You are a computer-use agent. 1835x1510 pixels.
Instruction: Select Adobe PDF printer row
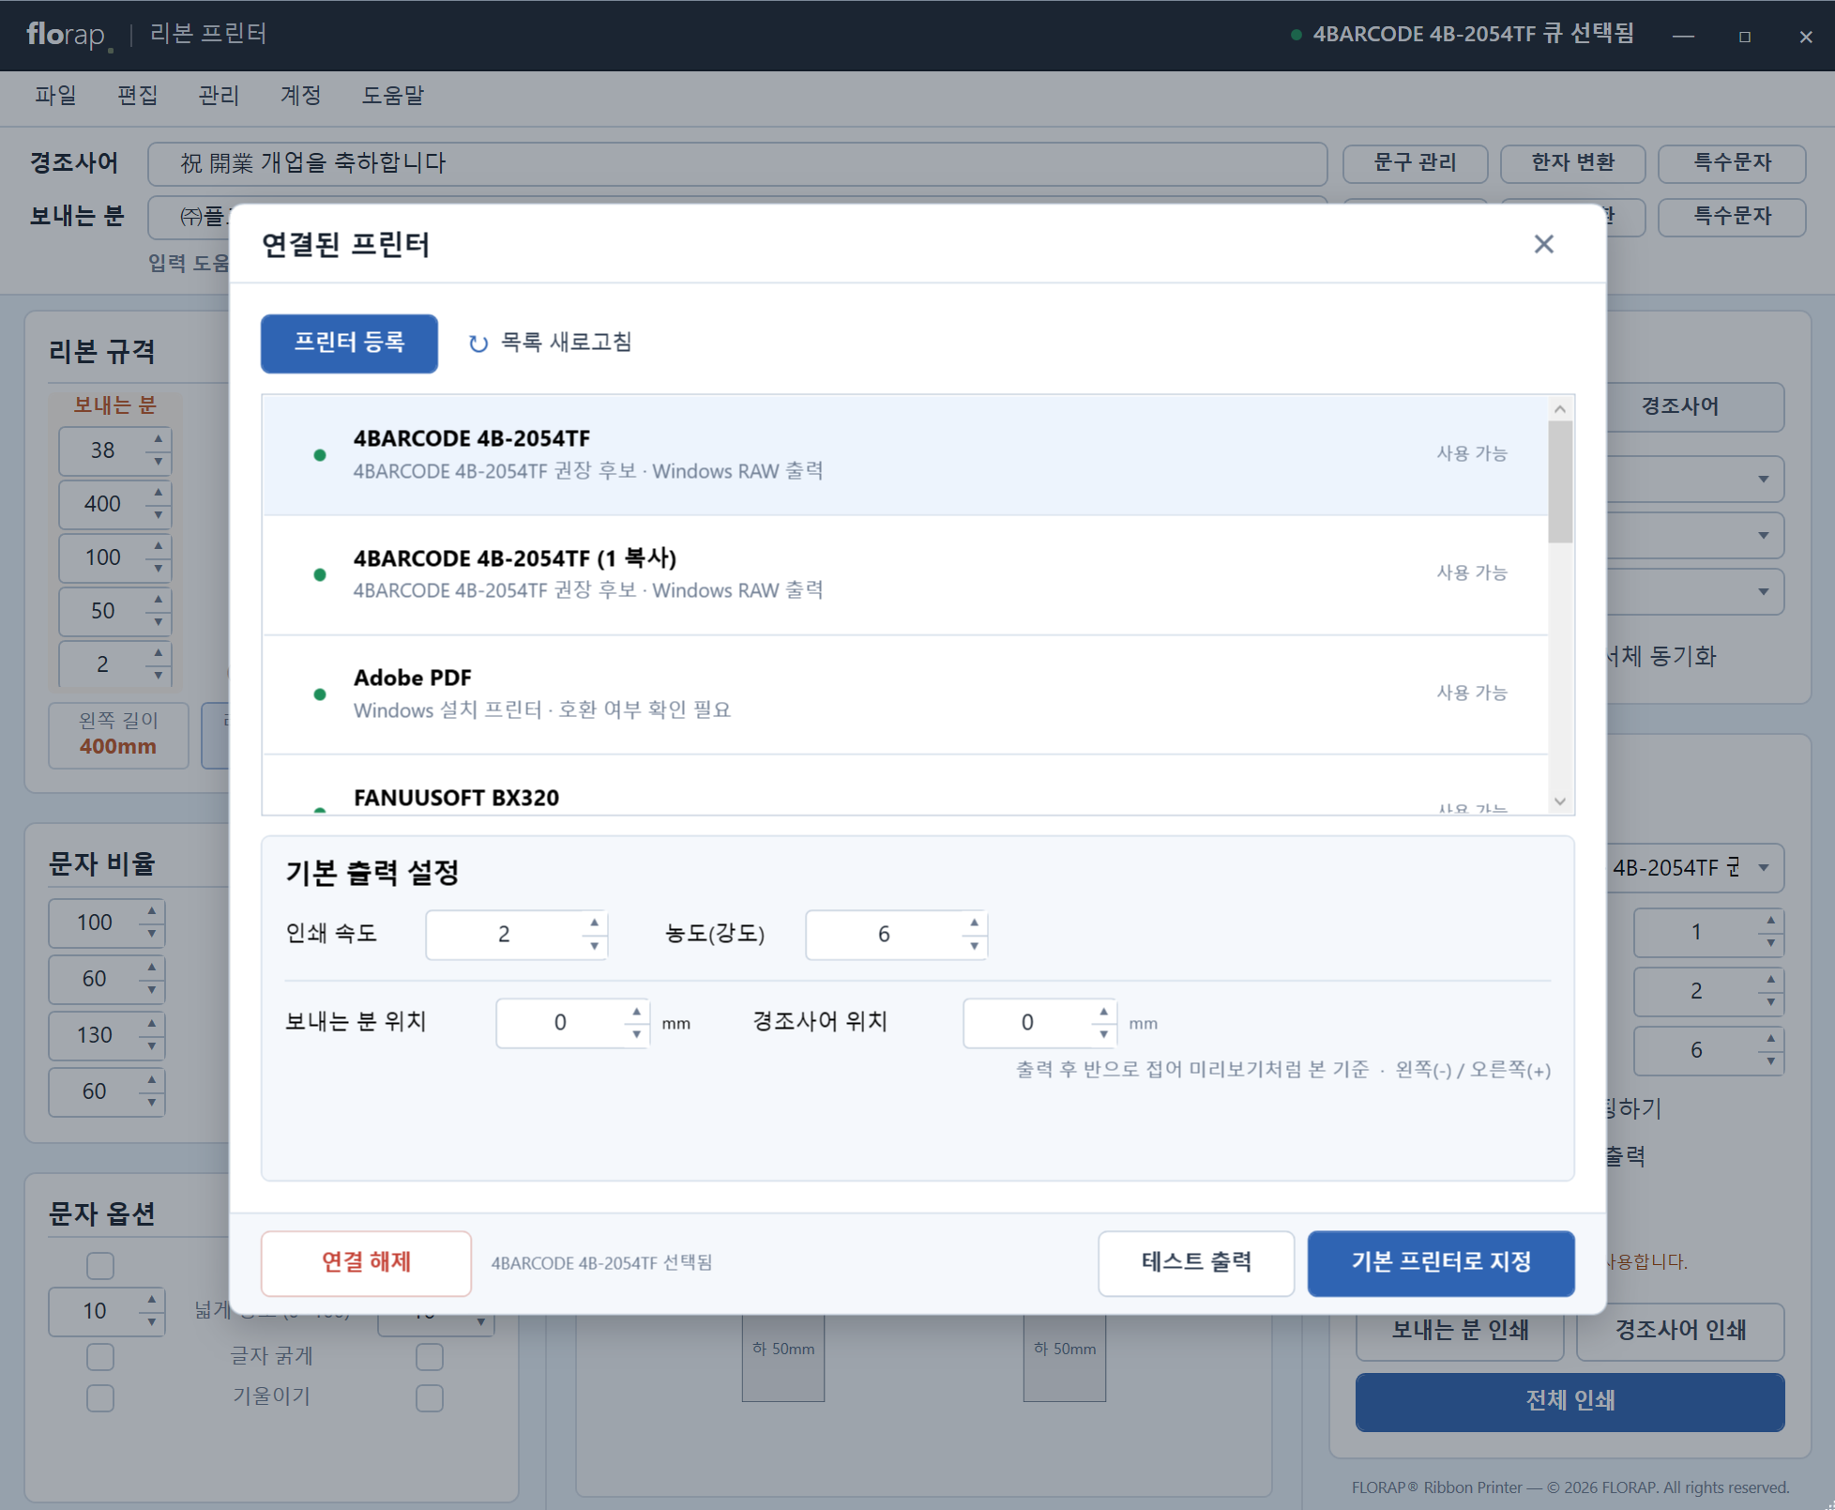tap(904, 694)
